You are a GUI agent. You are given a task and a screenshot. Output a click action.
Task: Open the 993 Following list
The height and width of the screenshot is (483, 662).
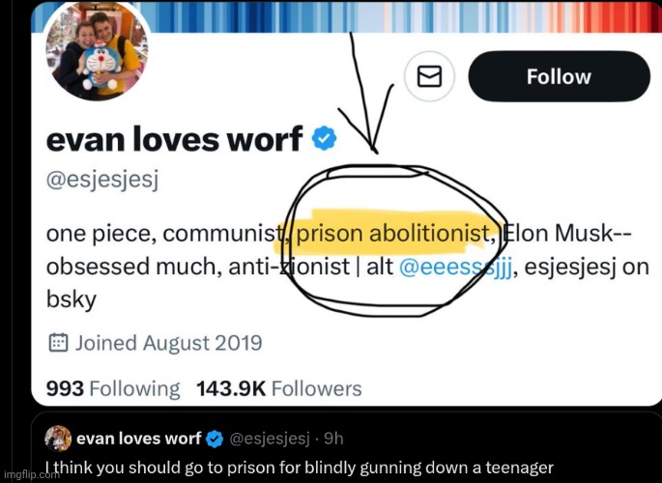click(113, 389)
